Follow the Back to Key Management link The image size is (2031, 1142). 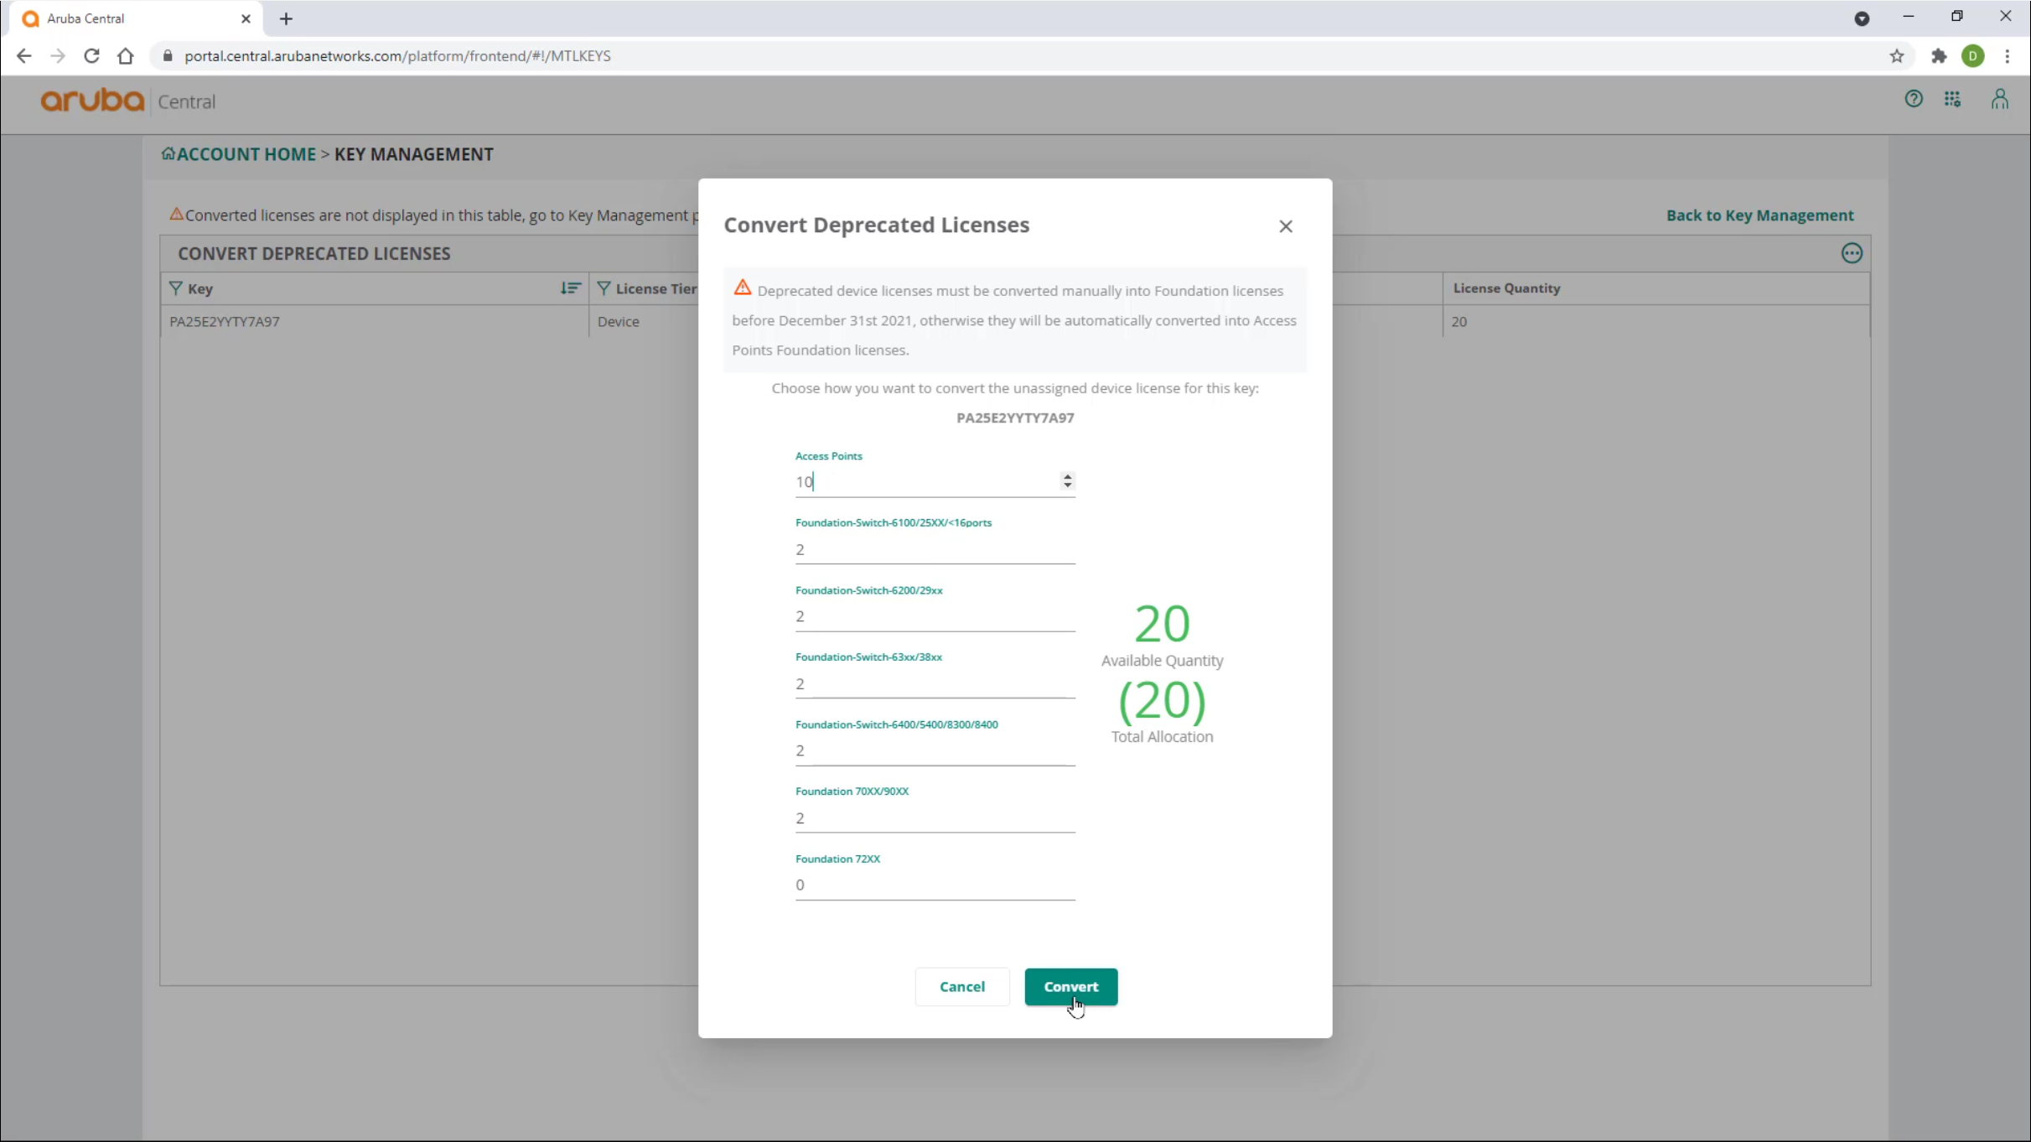(1760, 215)
